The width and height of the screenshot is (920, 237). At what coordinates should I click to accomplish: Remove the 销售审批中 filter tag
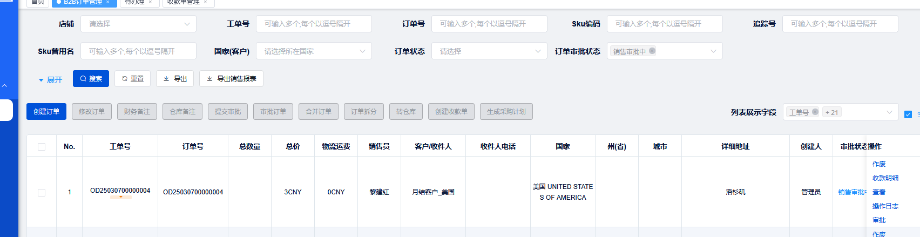(652, 51)
